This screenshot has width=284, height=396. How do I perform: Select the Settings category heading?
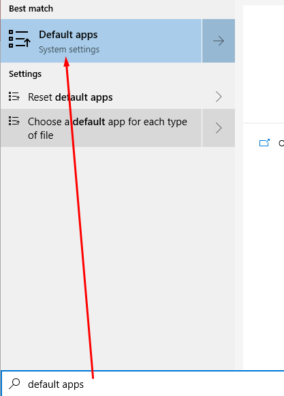click(25, 74)
